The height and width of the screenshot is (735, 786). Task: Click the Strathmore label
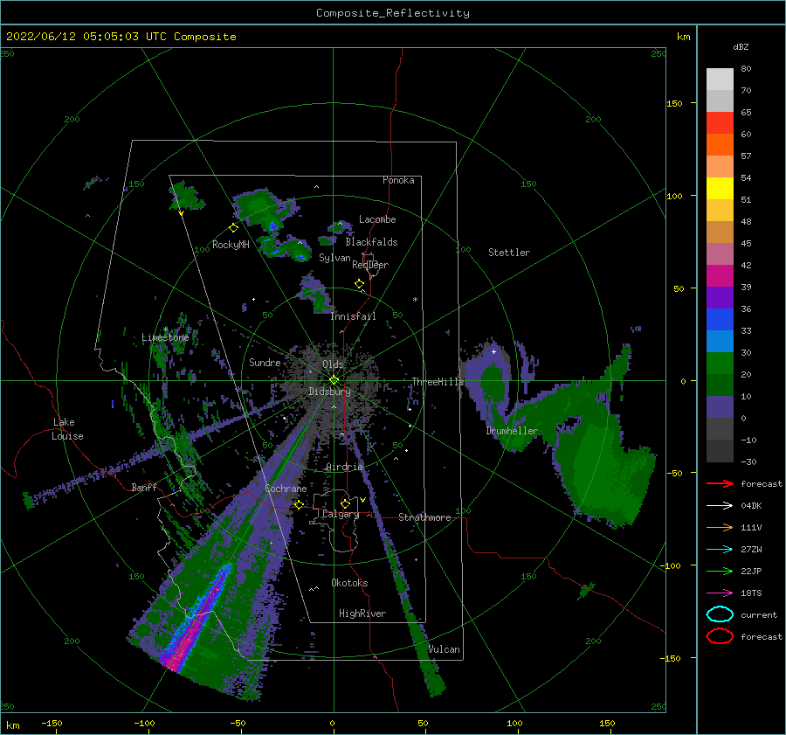(x=424, y=517)
